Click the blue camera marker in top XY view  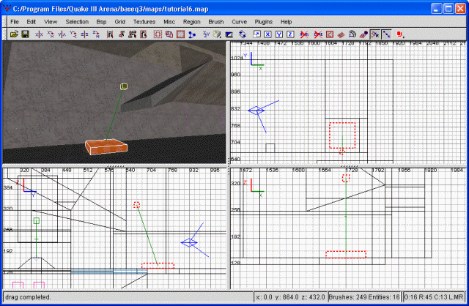point(256,111)
